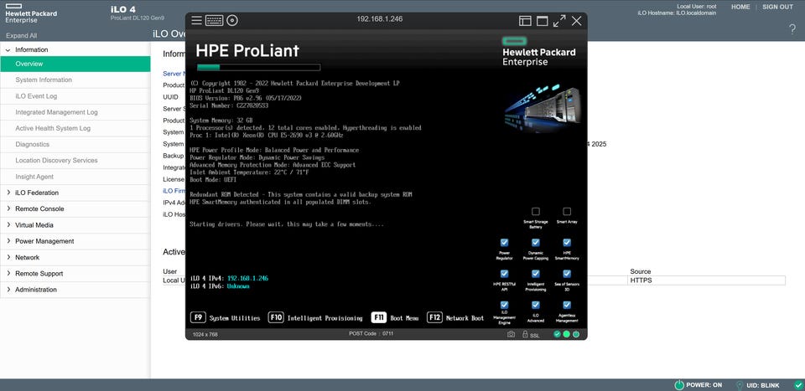805x391 pixels.
Task: Open the remote console hamburger menu
Action: click(196, 20)
